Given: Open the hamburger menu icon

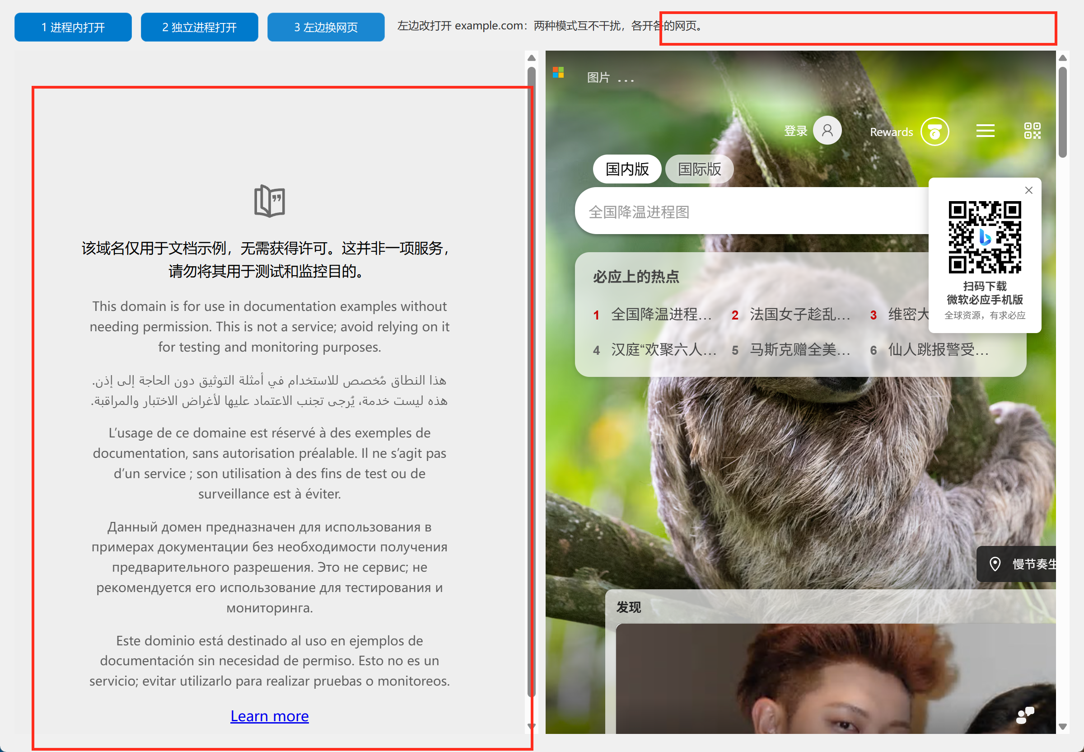Looking at the screenshot, I should click(x=985, y=131).
